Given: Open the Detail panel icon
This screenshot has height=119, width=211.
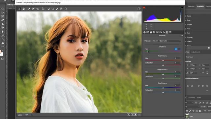Looking at the screenshot, I should (151, 32).
